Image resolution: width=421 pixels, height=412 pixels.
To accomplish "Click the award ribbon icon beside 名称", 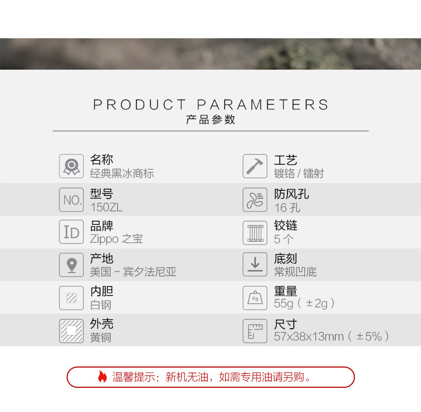I will click(71, 166).
